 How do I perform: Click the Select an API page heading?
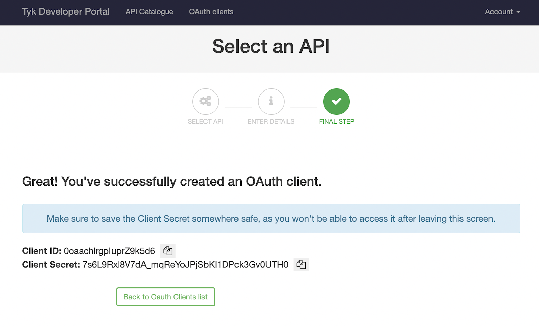point(271,46)
